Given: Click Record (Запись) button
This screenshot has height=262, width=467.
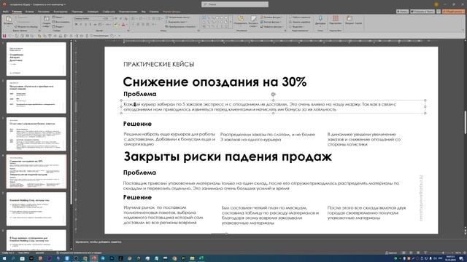Looking at the screenshot, I should (x=402, y=12).
